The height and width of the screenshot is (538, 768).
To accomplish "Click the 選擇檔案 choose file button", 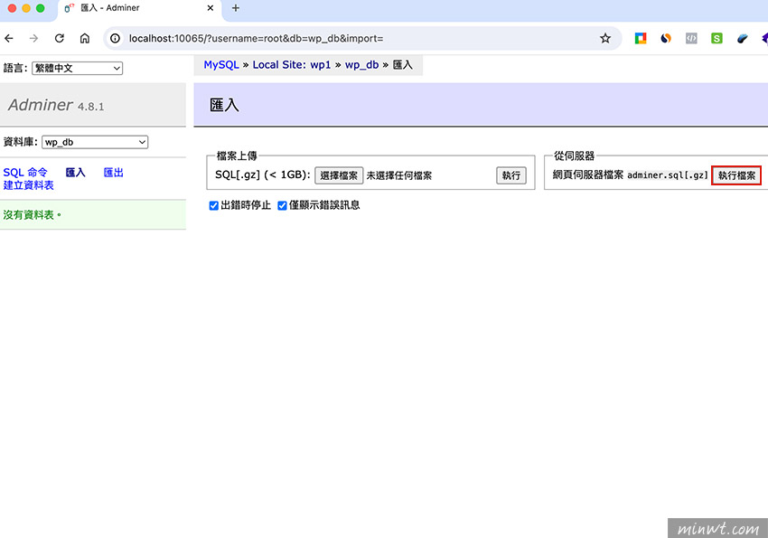I will [339, 175].
